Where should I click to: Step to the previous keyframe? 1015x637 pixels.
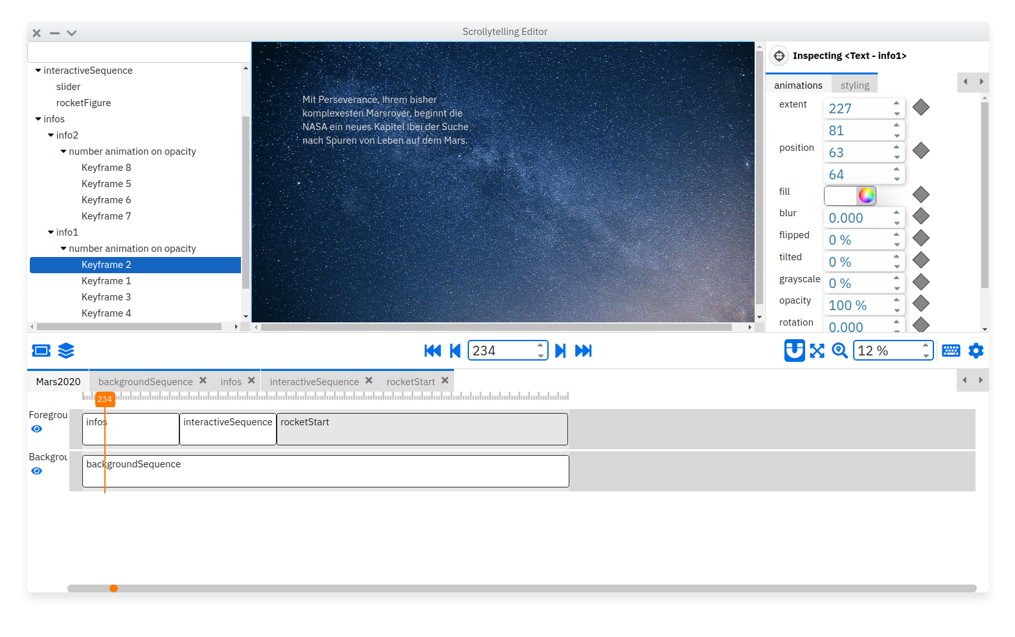click(455, 351)
